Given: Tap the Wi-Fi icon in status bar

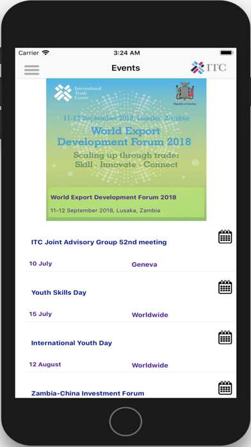Looking at the screenshot, I should pos(45,53).
